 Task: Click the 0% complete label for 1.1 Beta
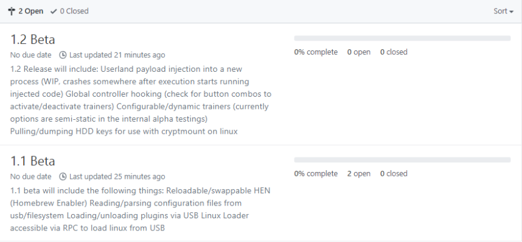[x=316, y=174]
